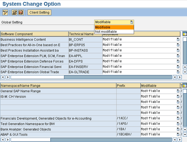Image resolution: width=187 pixels, height=142 pixels.
Task: Click dropdown icon for General SAP Name Range
Action: tap(178, 91)
